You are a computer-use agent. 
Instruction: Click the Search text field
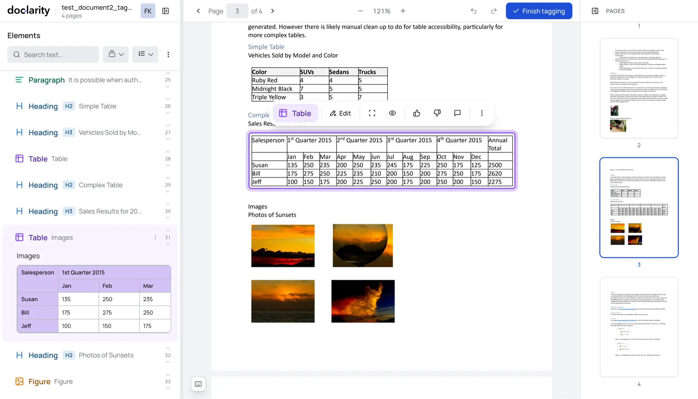[53, 54]
